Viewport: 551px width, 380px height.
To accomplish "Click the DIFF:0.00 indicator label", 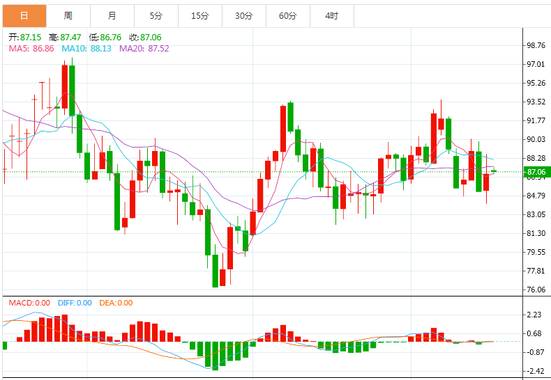I will [x=75, y=303].
